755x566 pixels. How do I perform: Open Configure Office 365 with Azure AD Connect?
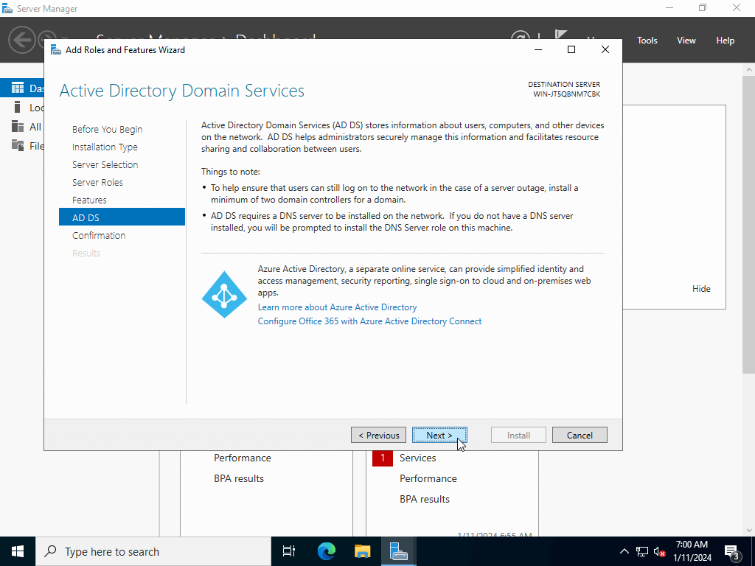pyautogui.click(x=369, y=321)
